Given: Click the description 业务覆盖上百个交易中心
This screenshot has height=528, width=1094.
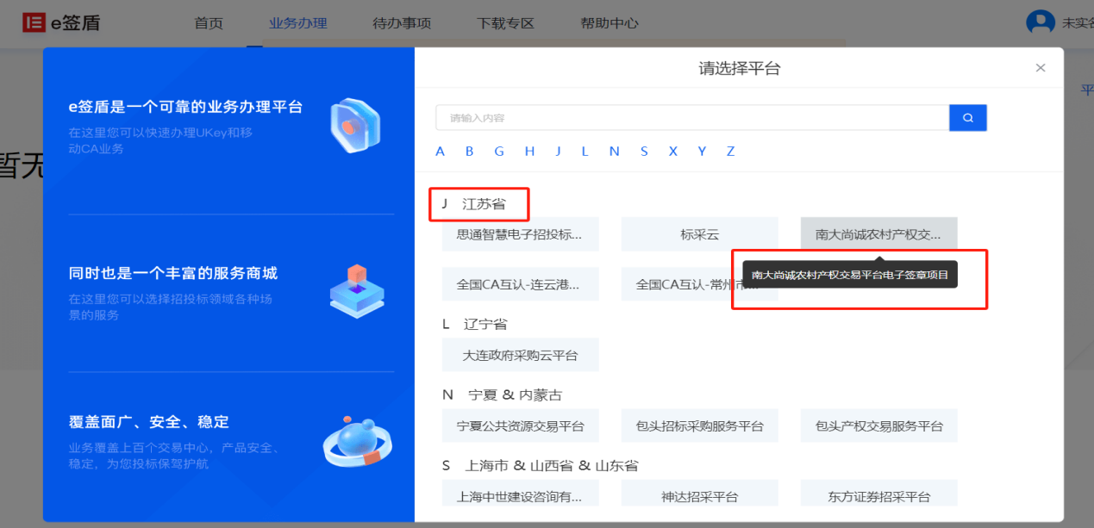Looking at the screenshot, I should click(x=174, y=457).
